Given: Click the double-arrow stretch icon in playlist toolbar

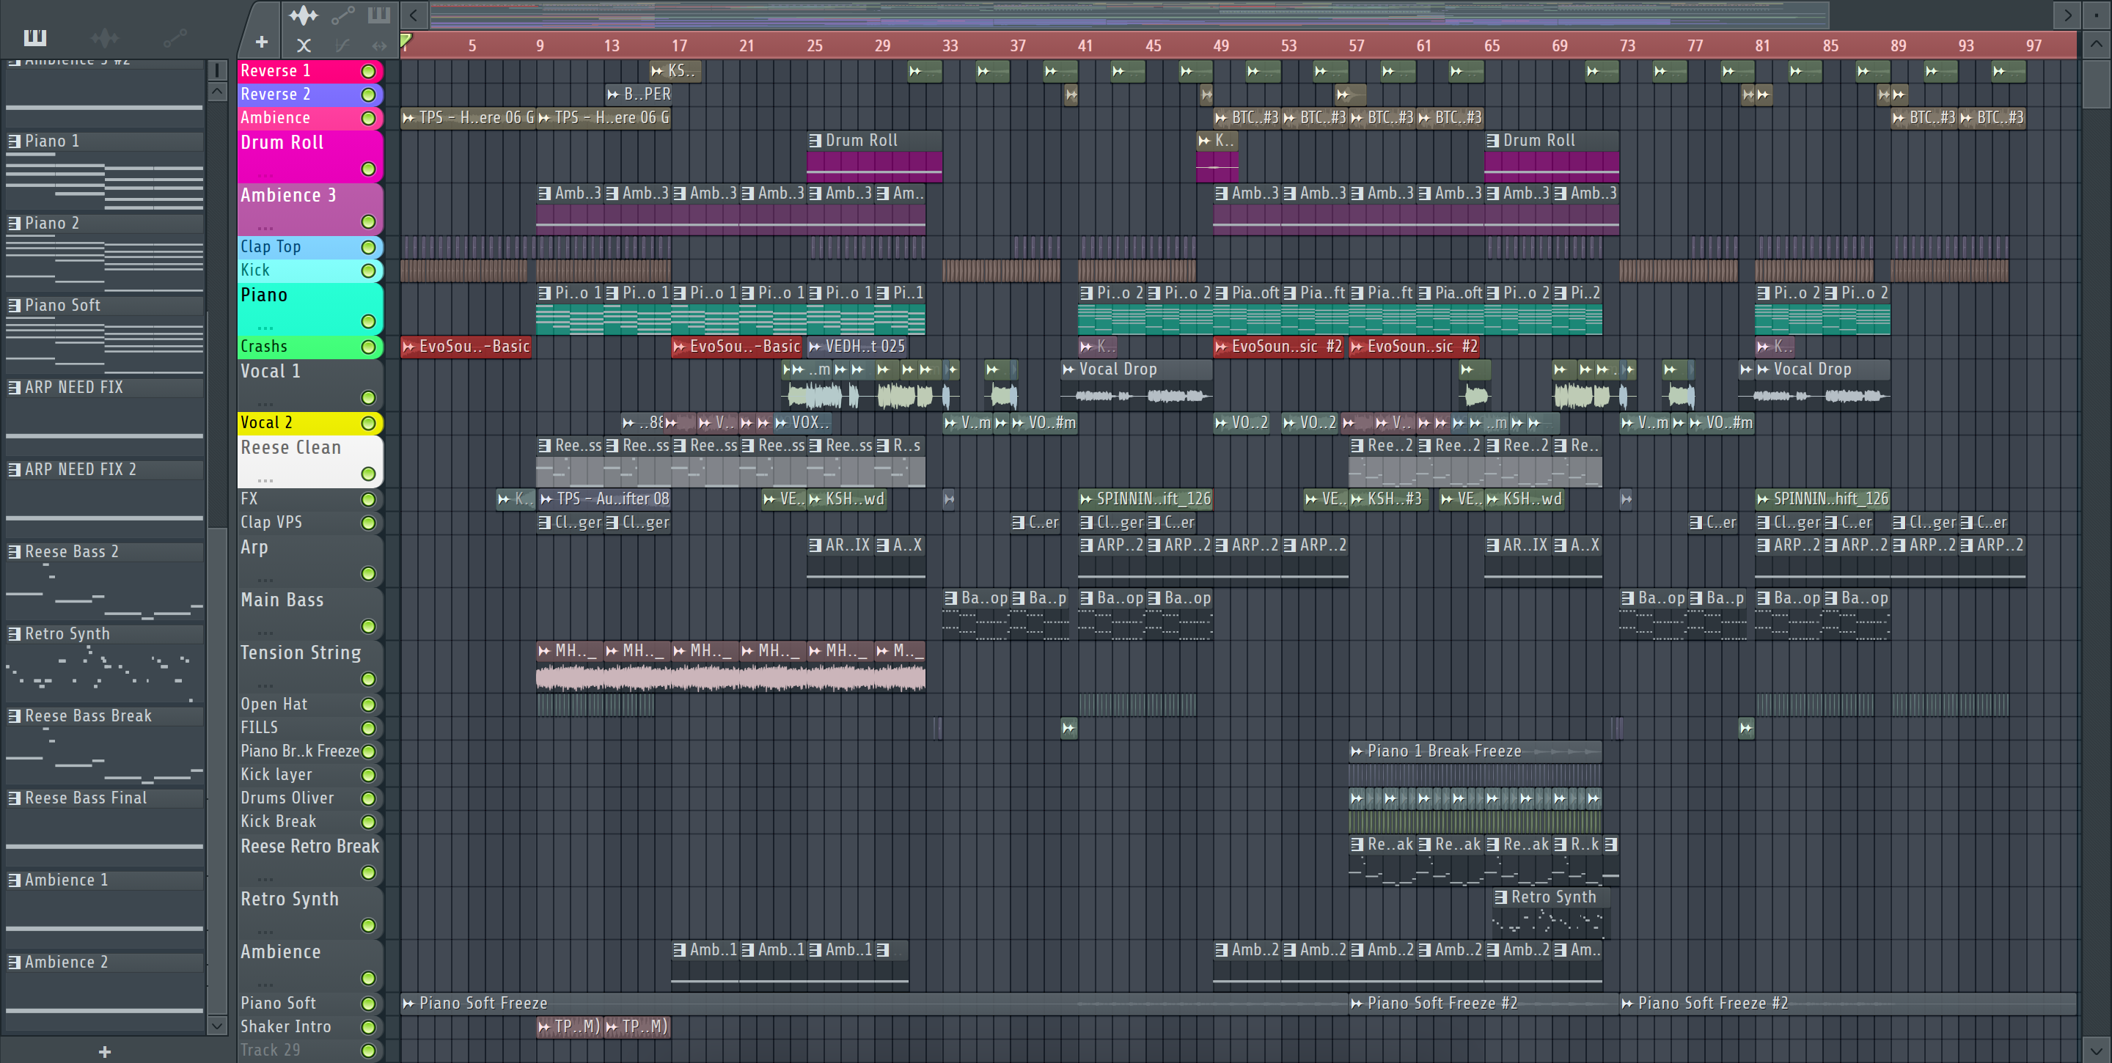Looking at the screenshot, I should tap(379, 45).
